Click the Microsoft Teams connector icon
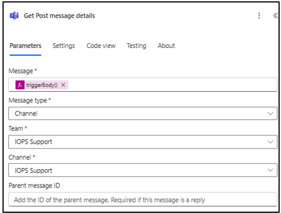The width and height of the screenshot is (281, 213). (x=14, y=16)
